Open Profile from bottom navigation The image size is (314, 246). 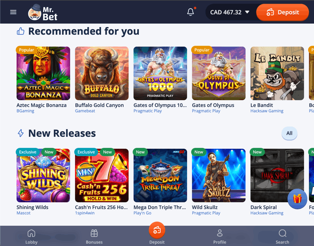pyautogui.click(x=220, y=237)
